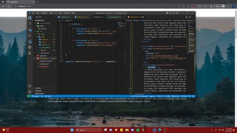
Task: Switch to the animateAPI.ts editor tab
Action: pyautogui.click(x=114, y=17)
